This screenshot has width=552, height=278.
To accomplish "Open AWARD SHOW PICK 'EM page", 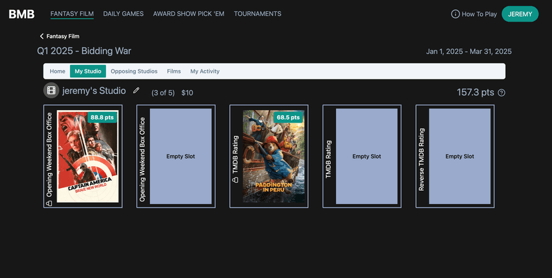I will coord(189,14).
